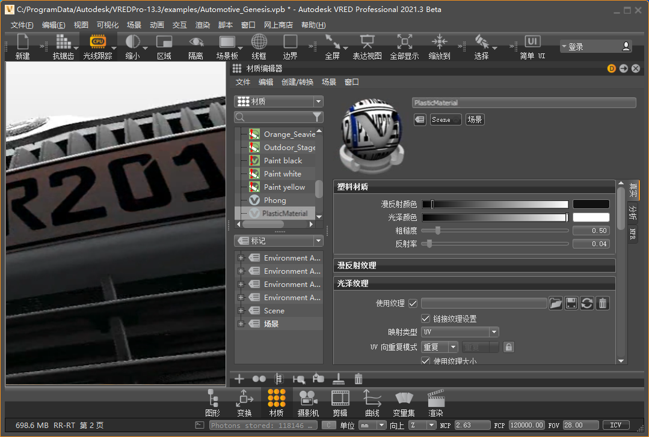Screen dimensions: 649x437
Task: Click the 全屏 fullscreen toolbar icon
Action: coord(332,42)
